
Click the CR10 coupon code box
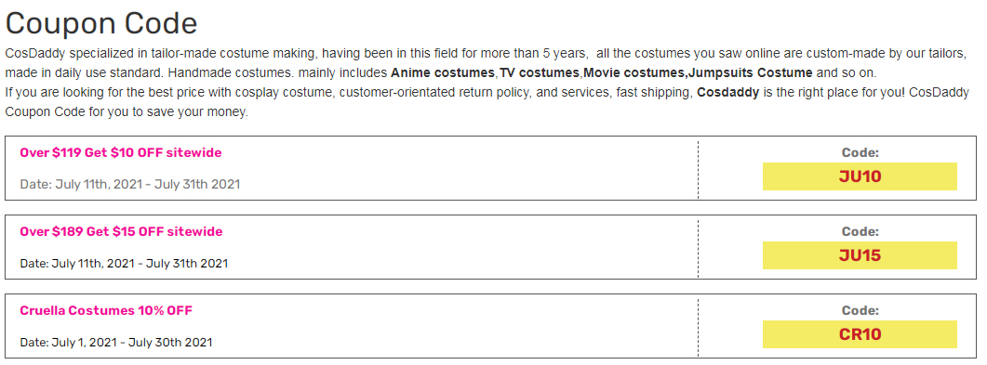coord(860,334)
